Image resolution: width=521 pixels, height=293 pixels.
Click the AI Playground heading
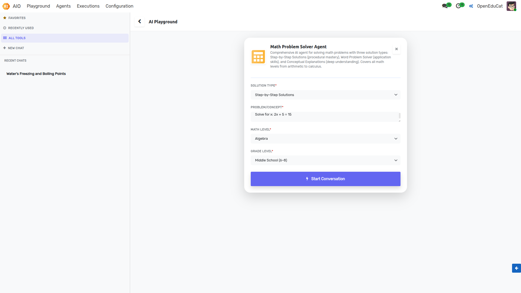point(163,22)
